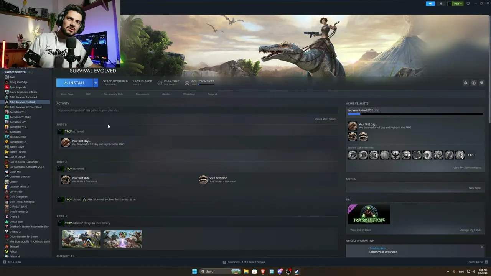Open Primordial Wardens workshop item
The image size is (491, 276).
tap(383, 252)
